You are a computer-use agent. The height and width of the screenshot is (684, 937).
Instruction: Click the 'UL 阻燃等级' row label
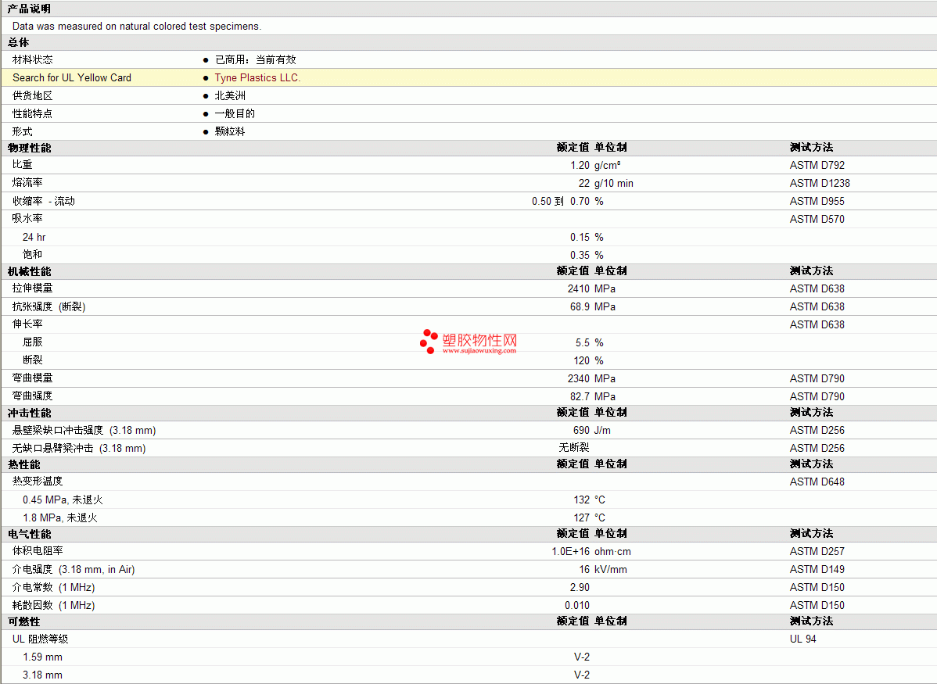tap(40, 639)
